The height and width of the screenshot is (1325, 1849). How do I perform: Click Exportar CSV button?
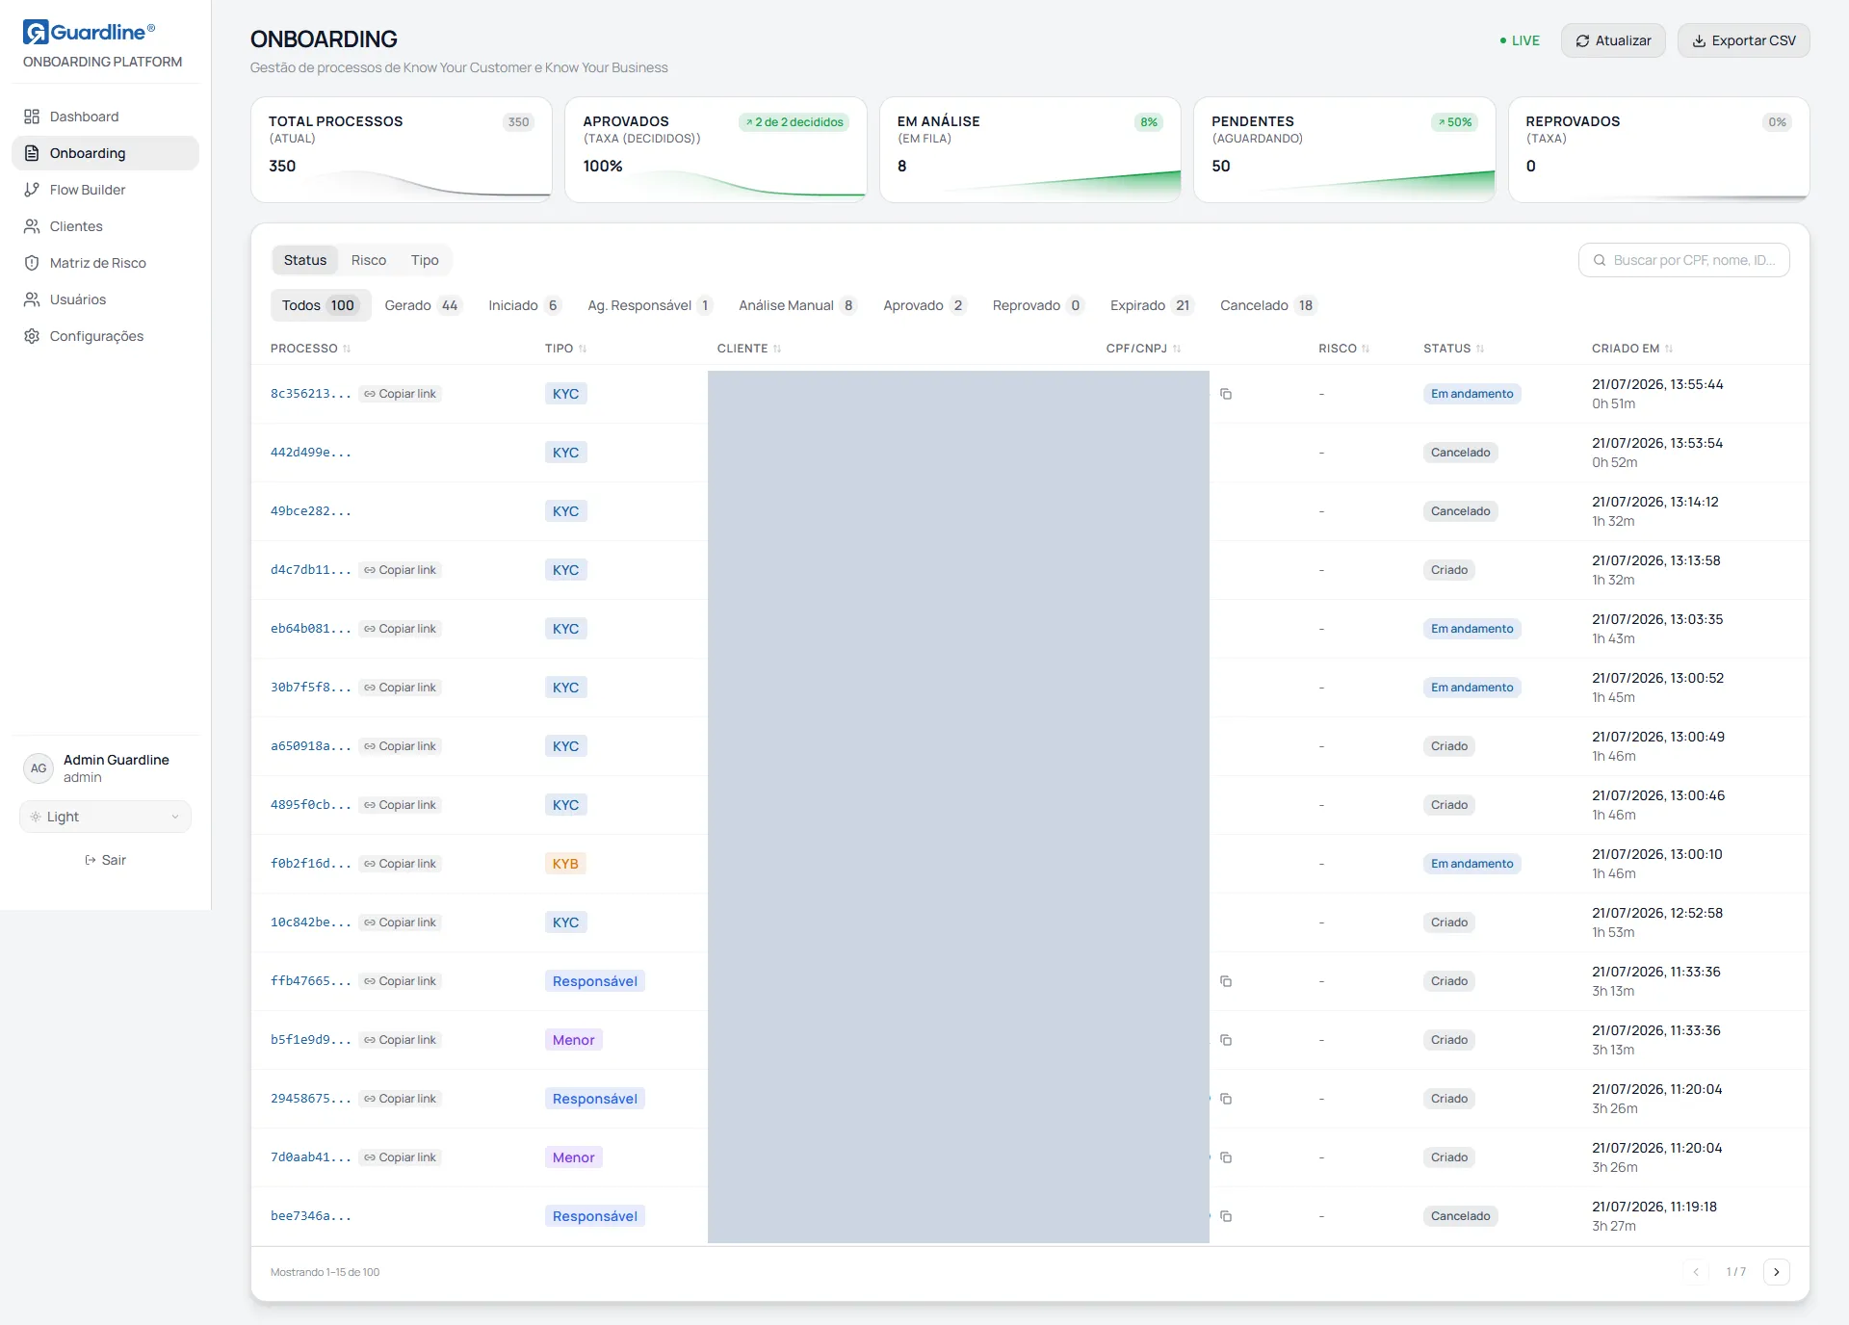tap(1743, 40)
